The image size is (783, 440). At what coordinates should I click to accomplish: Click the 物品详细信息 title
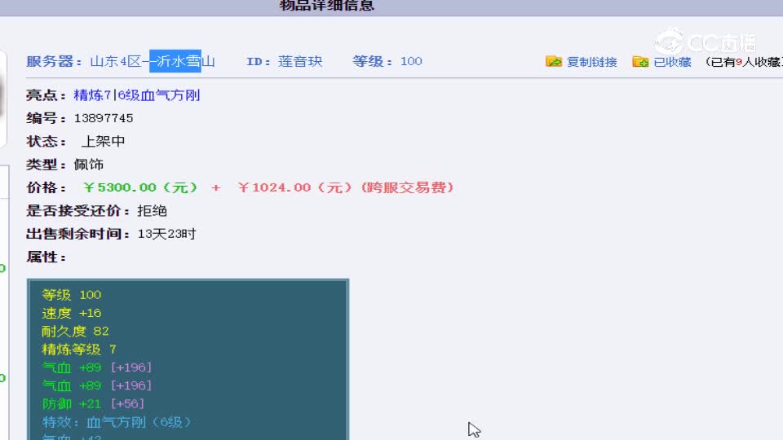(327, 6)
